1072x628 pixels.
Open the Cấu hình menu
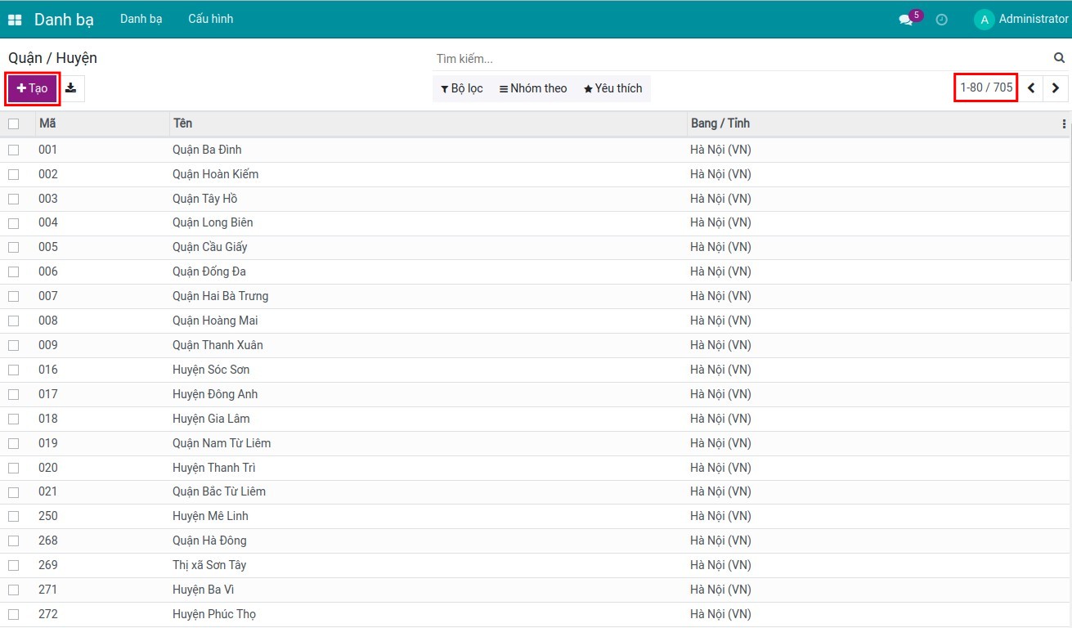[210, 19]
